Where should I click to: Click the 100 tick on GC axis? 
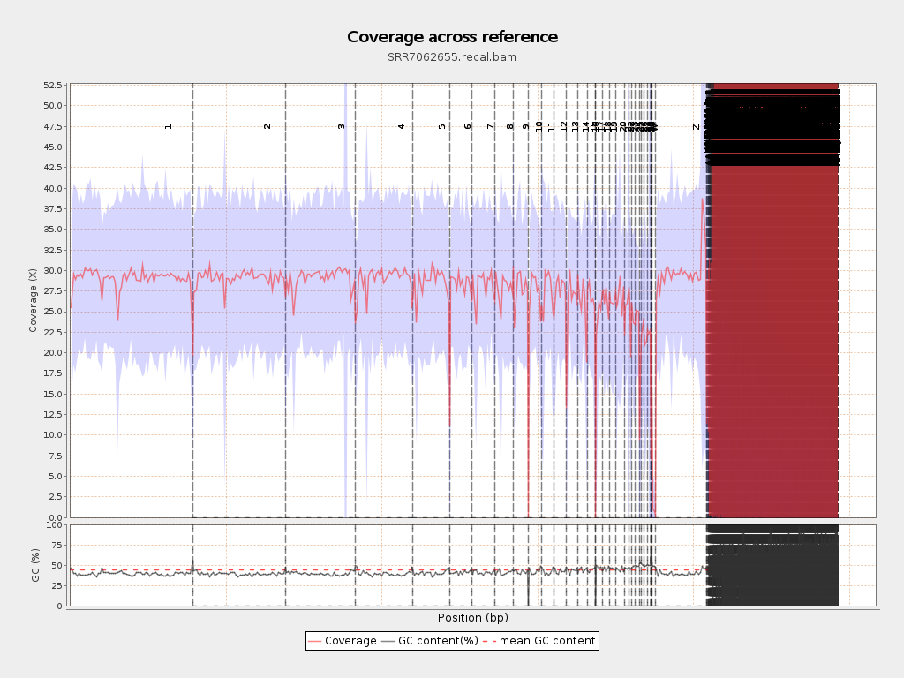55,525
